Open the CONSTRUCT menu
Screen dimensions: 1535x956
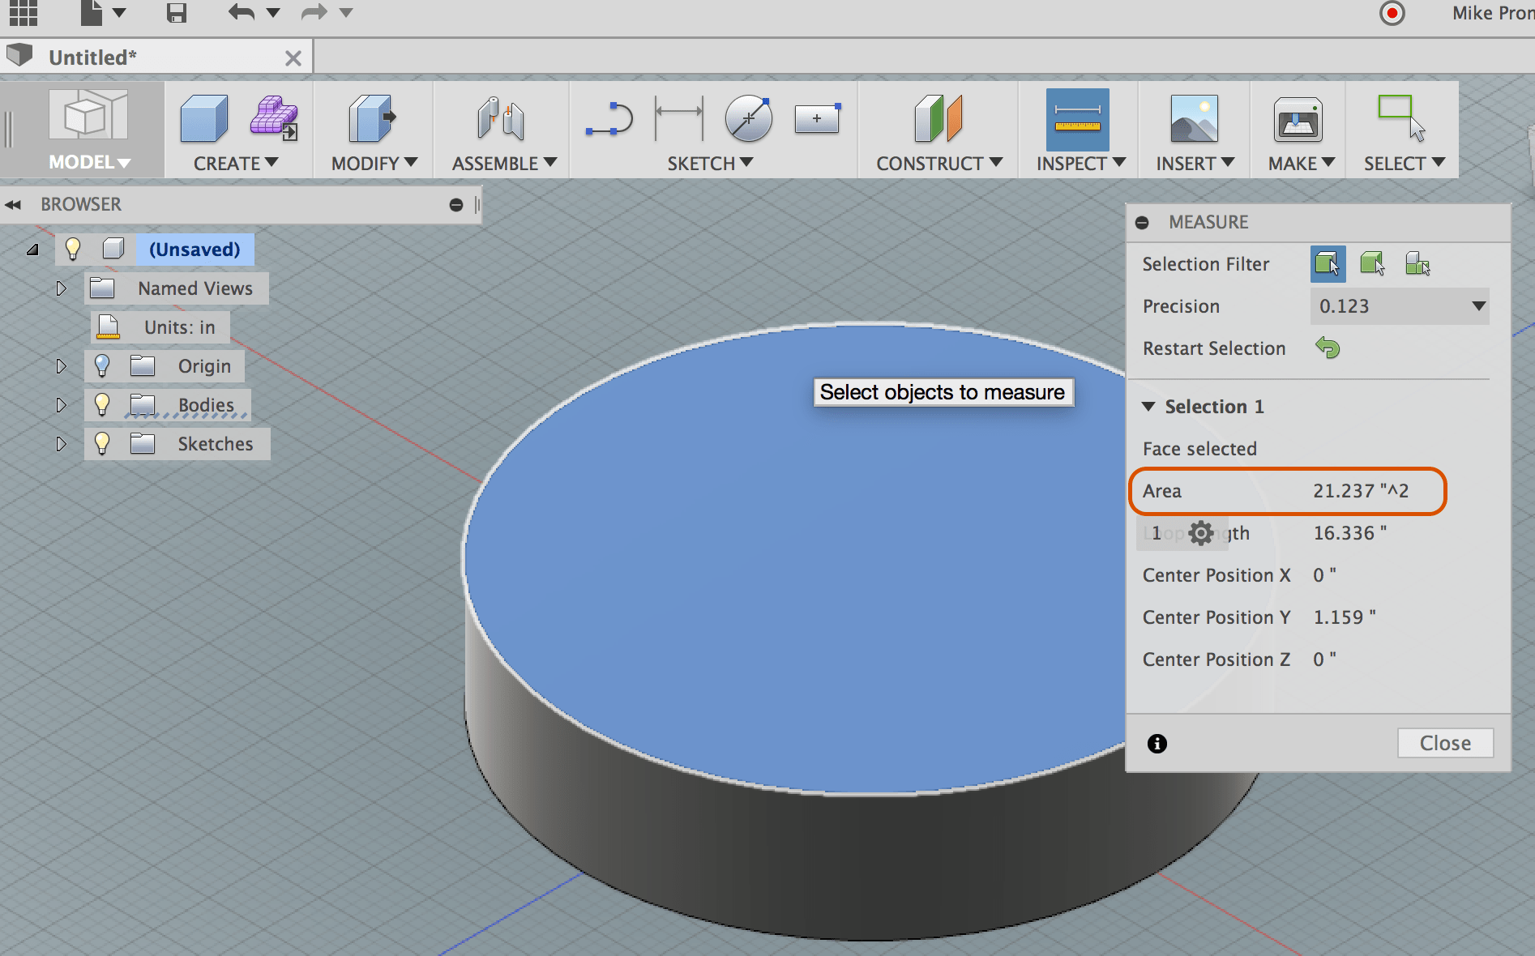[940, 164]
